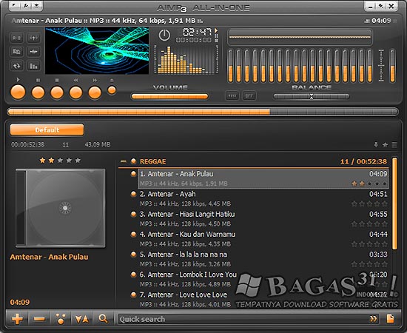407x333 pixels.
Task: Click the stacked layers icon in title bar
Action: [36, 5]
